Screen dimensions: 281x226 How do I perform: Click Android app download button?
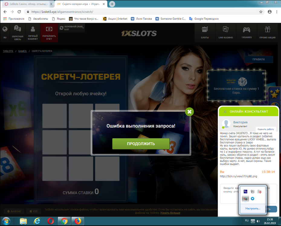point(14,211)
